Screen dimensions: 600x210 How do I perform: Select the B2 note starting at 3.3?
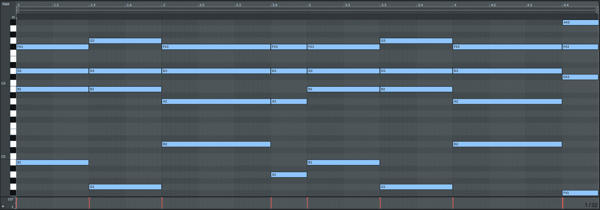(416, 89)
